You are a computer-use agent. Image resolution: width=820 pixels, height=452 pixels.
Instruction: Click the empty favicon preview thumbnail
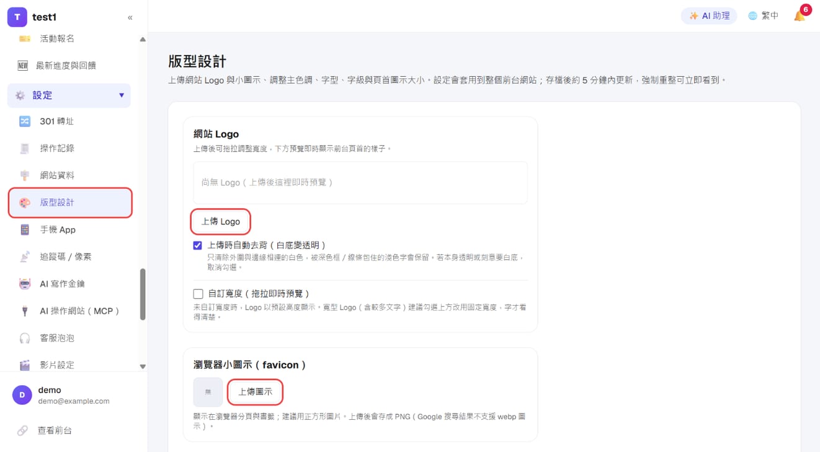208,392
